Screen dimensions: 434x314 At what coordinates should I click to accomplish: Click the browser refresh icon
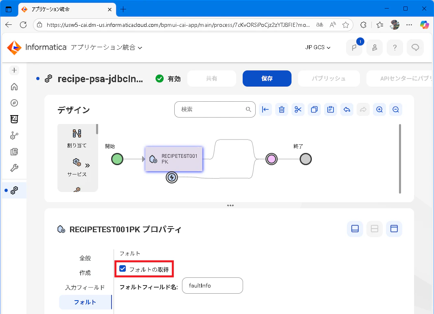click(x=23, y=25)
